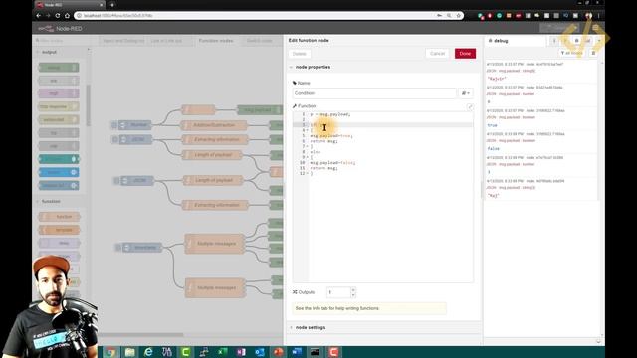Cancel the function node edit
The image size is (637, 358).
(x=437, y=53)
